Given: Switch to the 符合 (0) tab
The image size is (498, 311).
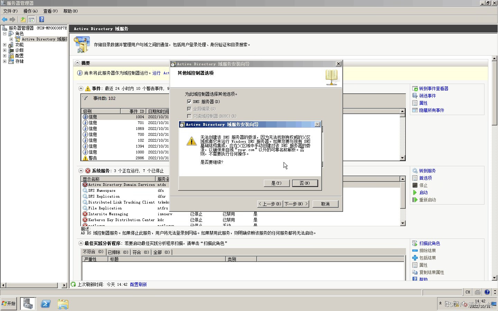Looking at the screenshot, I should click(140, 252).
